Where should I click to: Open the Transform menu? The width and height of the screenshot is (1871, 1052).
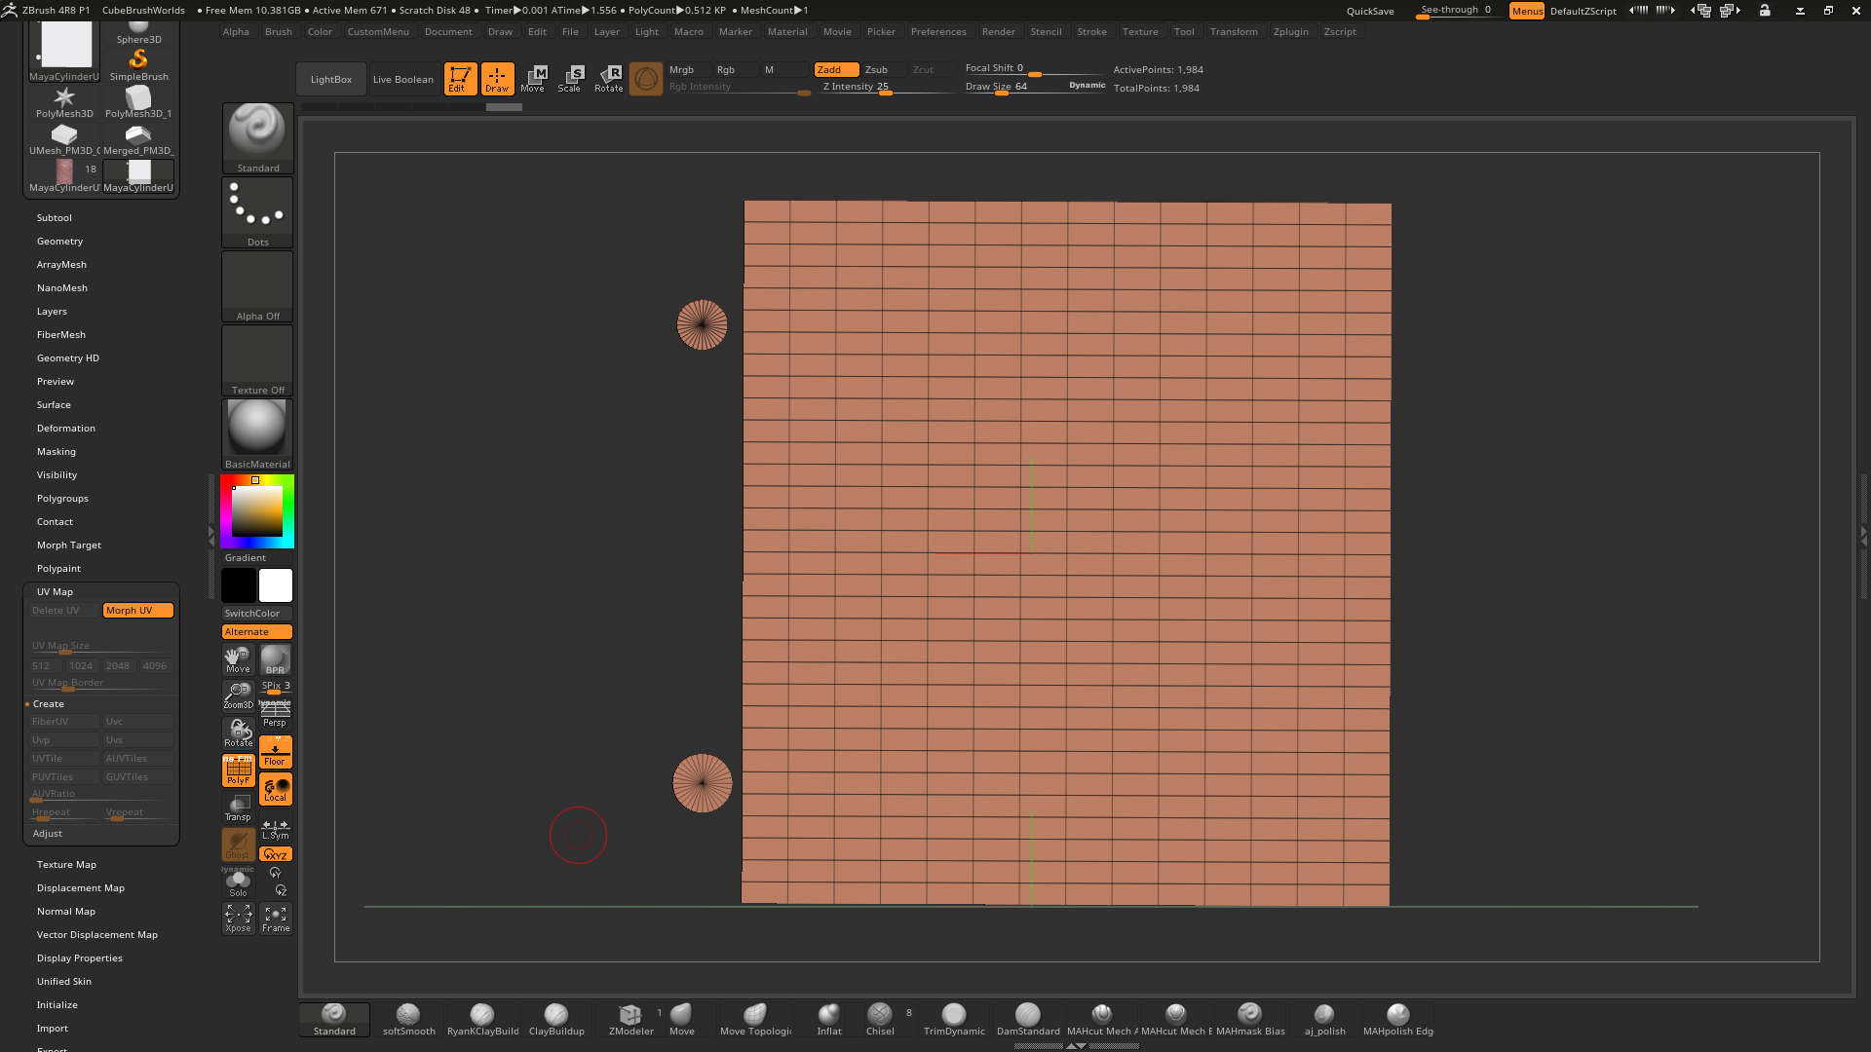click(1234, 31)
